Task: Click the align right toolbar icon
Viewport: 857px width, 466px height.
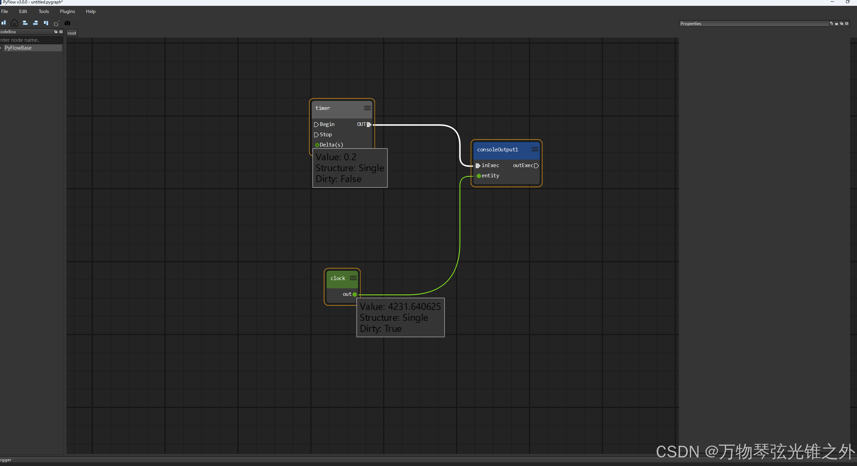Action: pyautogui.click(x=35, y=23)
